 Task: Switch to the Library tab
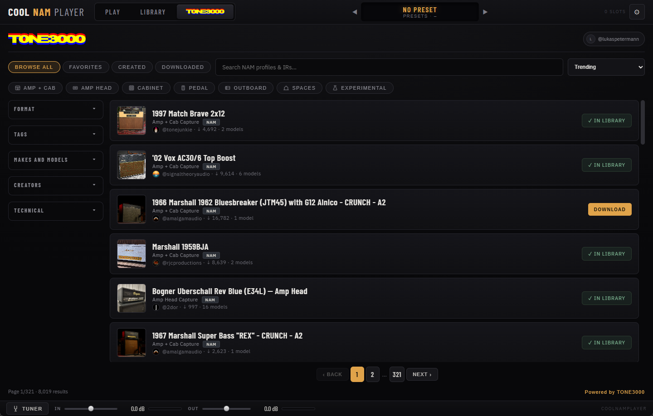click(153, 12)
